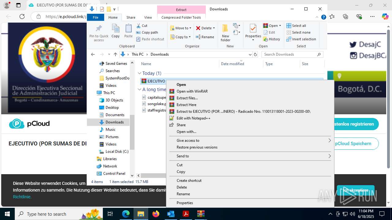
Task: Open address bar history dropdown
Action: click(250, 54)
